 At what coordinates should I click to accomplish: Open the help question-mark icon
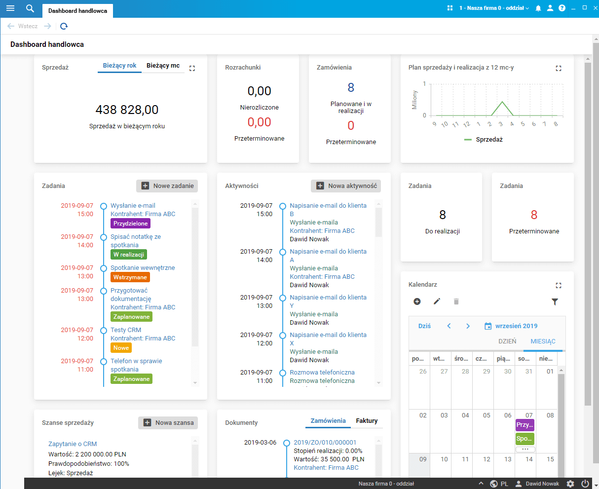coord(562,8)
